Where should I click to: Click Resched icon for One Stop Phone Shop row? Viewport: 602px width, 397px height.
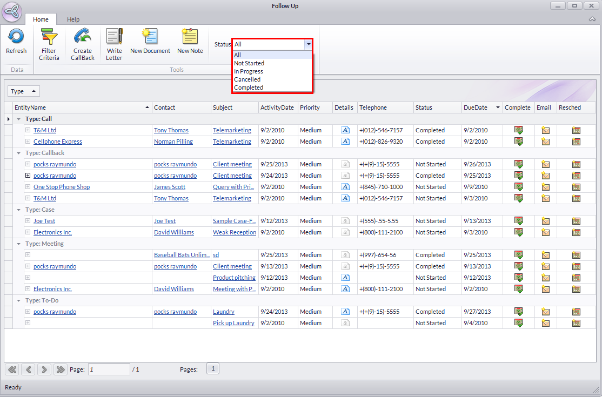[x=576, y=187]
